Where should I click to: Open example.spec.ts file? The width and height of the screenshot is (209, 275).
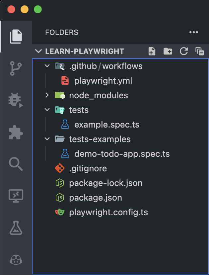click(106, 125)
